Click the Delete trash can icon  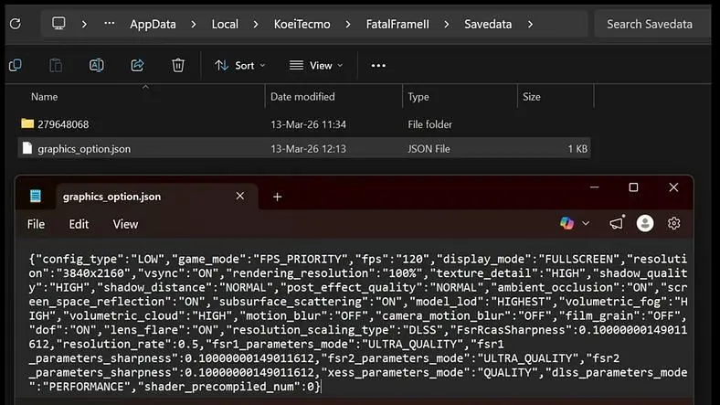(178, 65)
